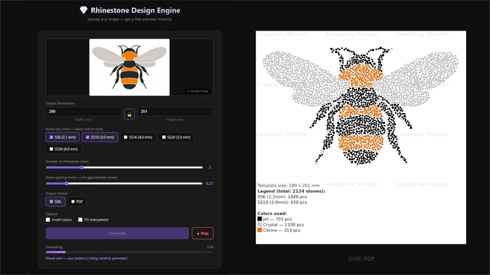This screenshot has height=275, width=490.
Task: Enable the SS20 (5.0 mm) stone size
Action: point(176,137)
